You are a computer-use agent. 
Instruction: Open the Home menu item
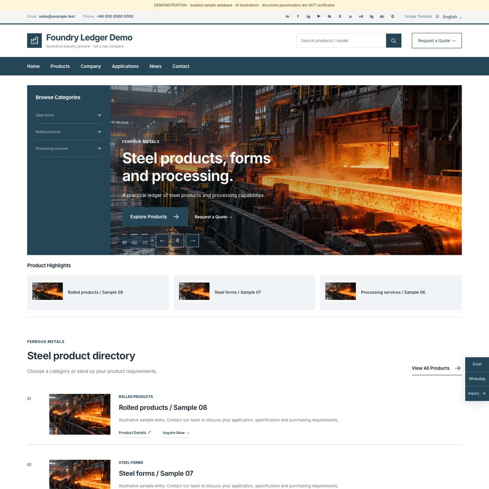[x=33, y=66]
